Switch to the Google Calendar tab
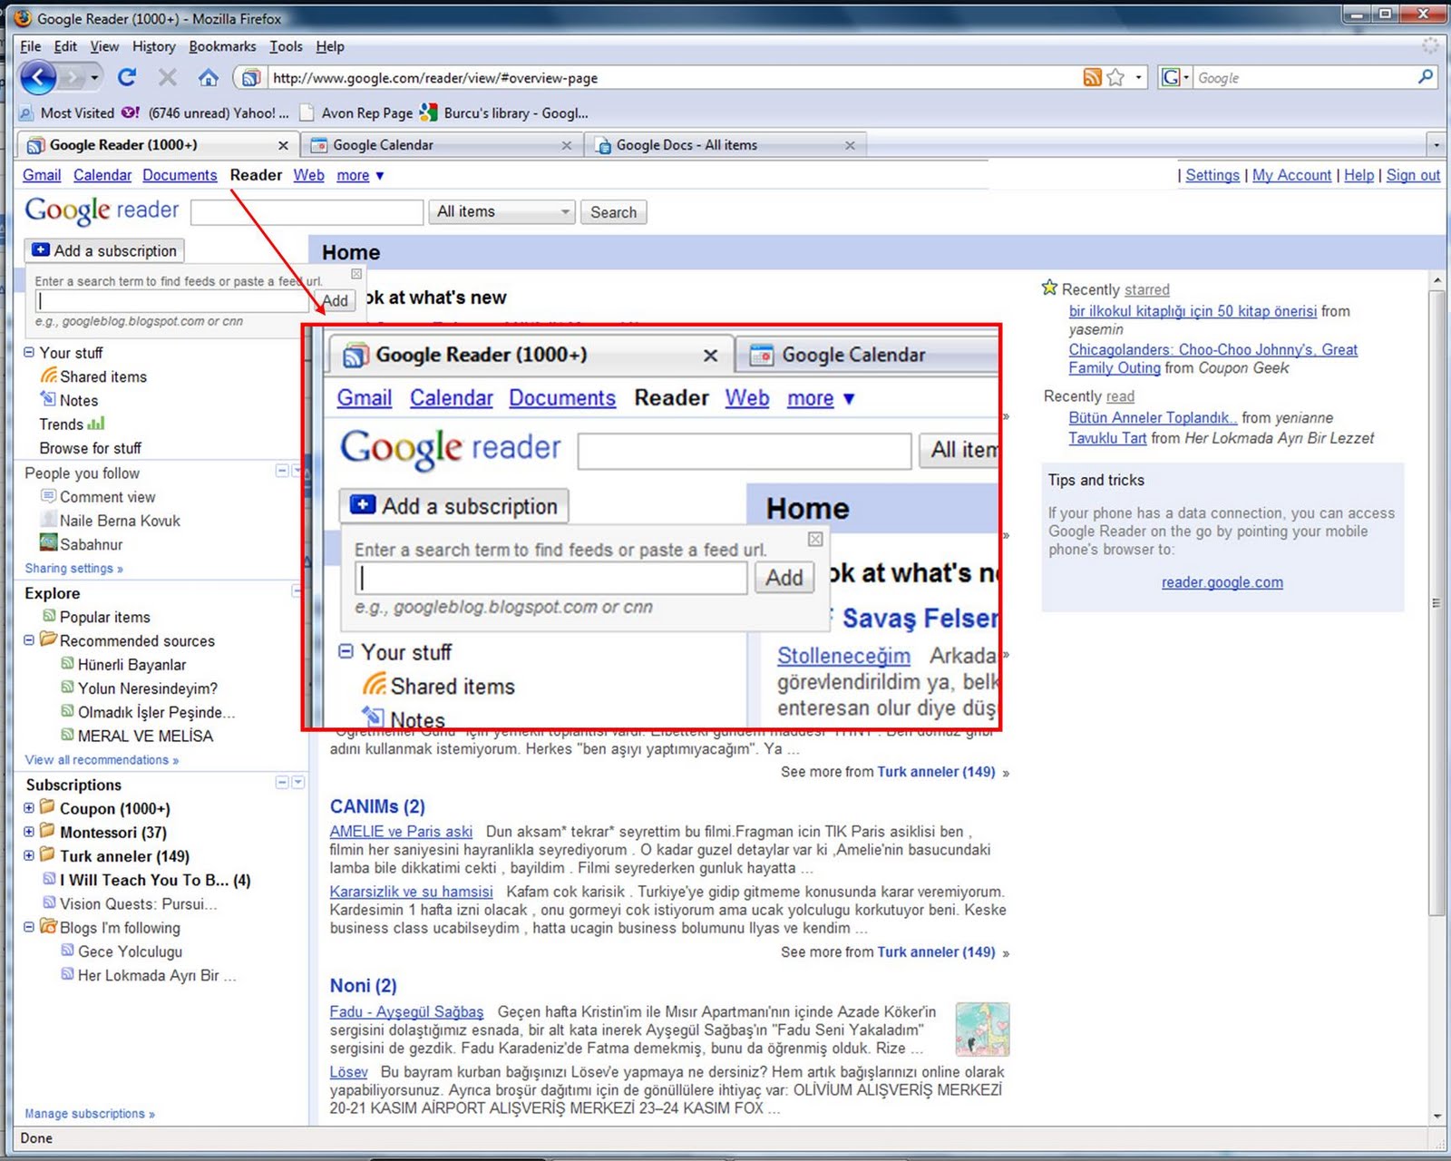Image resolution: width=1451 pixels, height=1161 pixels. coord(440,145)
